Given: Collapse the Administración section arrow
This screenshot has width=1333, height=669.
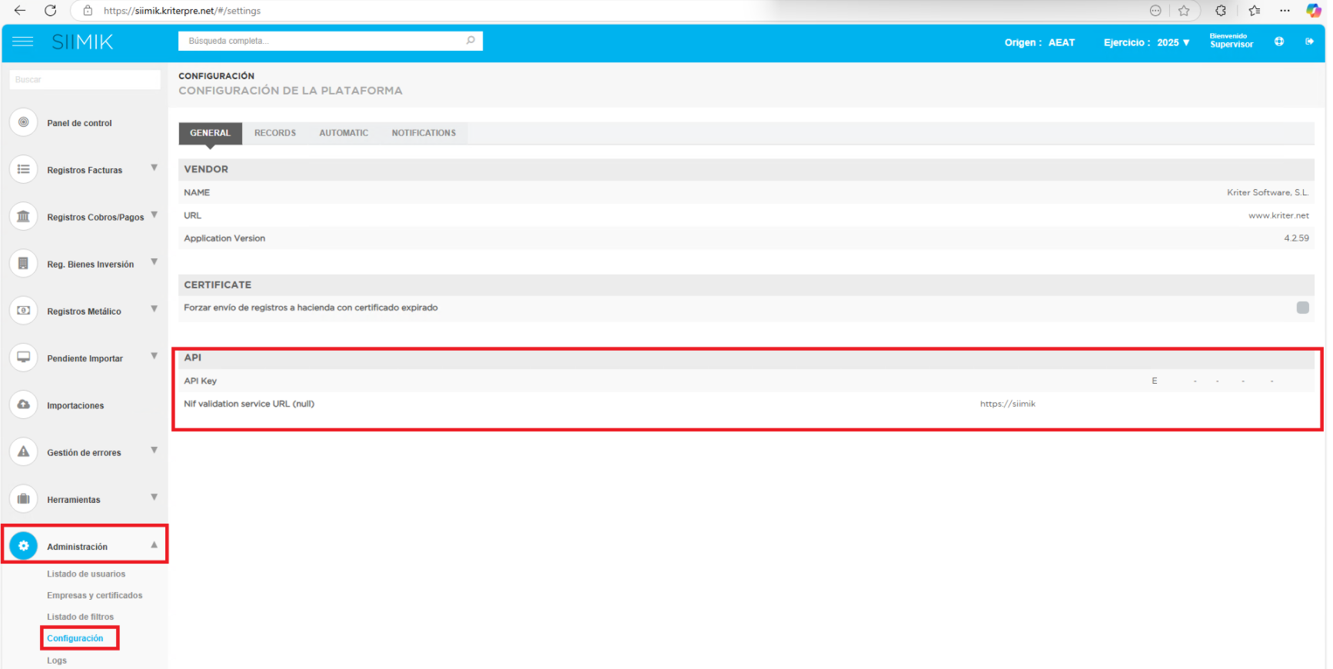Looking at the screenshot, I should [x=155, y=545].
